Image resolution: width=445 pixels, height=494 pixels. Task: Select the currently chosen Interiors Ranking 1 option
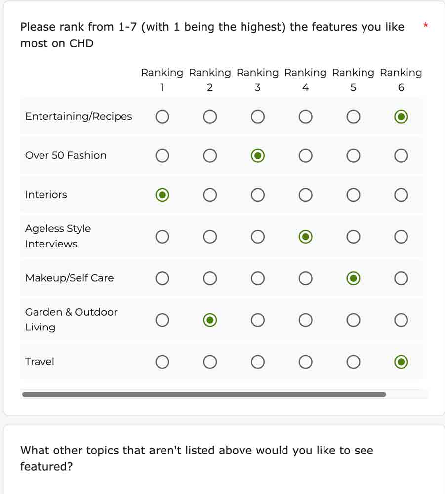point(162,195)
